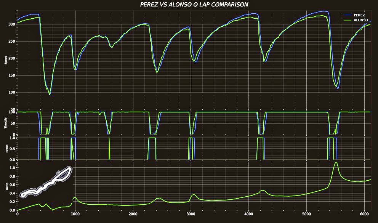Click the 1000 distance axis tick label
This screenshot has width=378, height=223.
(x=75, y=214)
